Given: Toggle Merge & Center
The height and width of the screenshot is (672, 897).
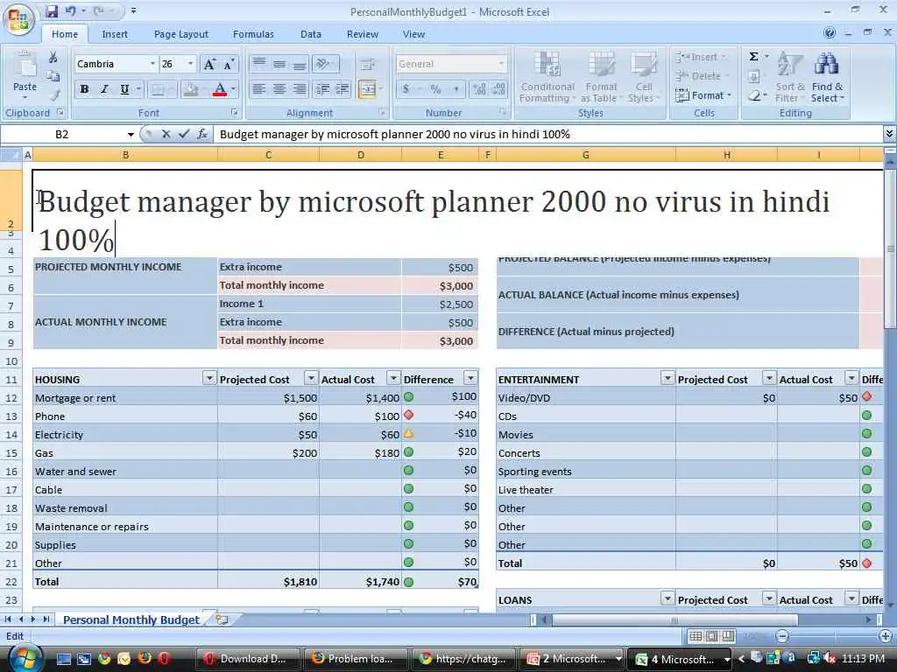Looking at the screenshot, I should pyautogui.click(x=367, y=89).
